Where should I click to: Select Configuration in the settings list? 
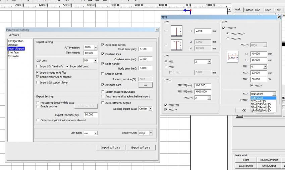coord(16,41)
